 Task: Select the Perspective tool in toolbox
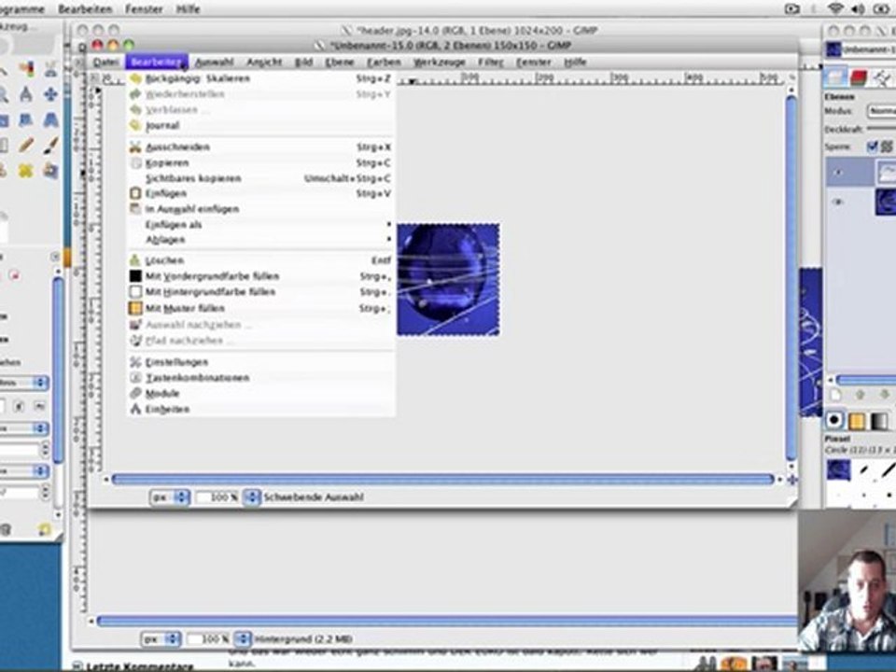(50, 119)
